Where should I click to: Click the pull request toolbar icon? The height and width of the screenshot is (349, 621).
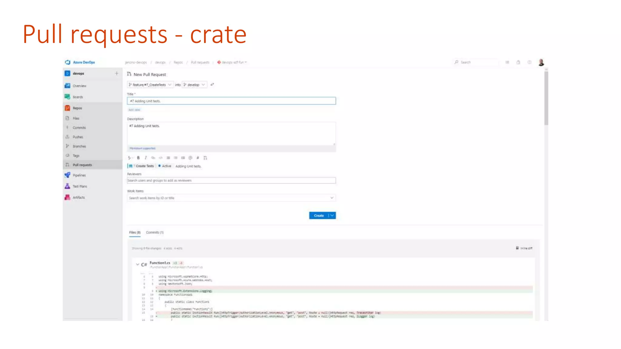pyautogui.click(x=205, y=158)
